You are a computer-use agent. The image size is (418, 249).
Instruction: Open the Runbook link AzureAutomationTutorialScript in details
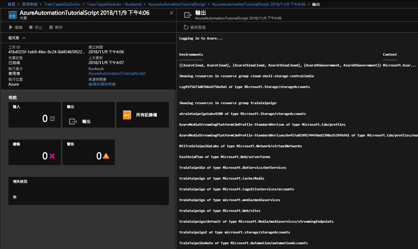click(117, 73)
